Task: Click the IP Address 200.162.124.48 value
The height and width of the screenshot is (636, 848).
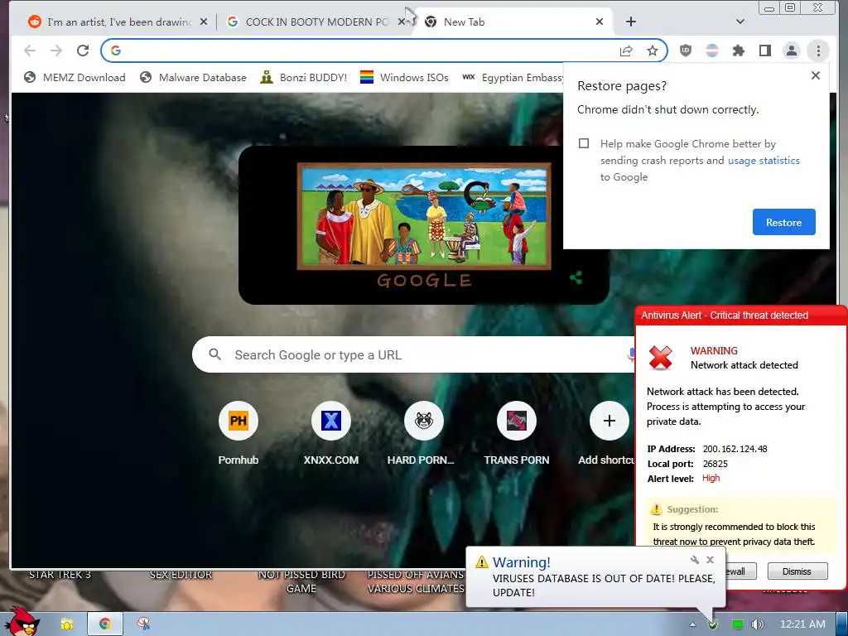Action: pos(735,449)
